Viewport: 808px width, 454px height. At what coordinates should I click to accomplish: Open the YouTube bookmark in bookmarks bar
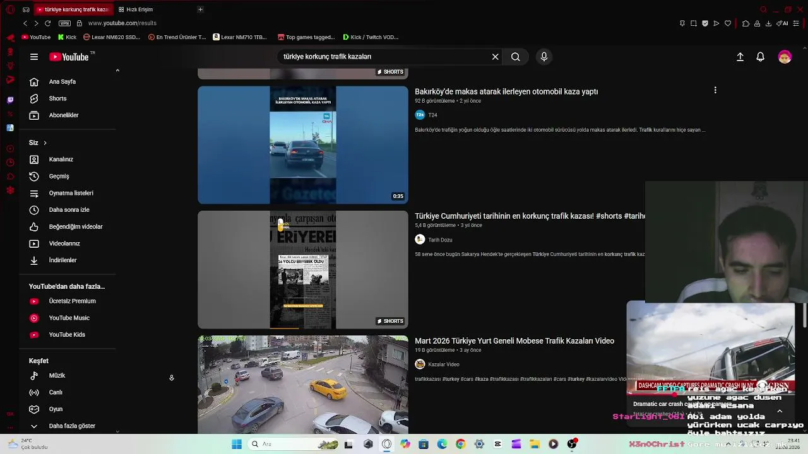(36, 37)
